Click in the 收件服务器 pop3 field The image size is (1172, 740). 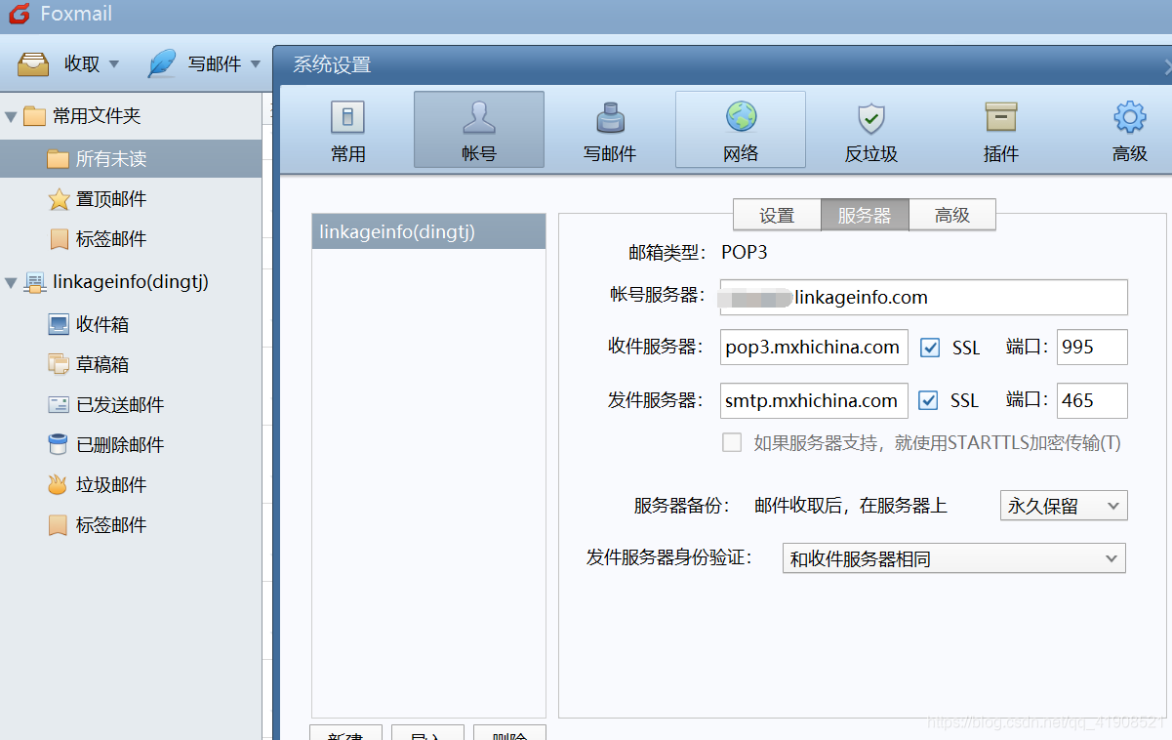[814, 348]
